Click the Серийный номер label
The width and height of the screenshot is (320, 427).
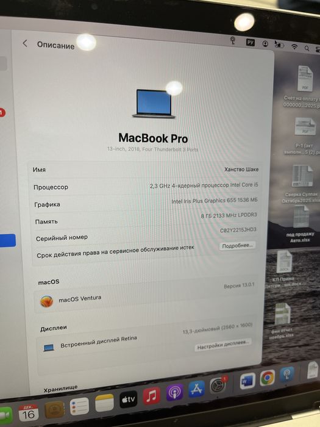click(62, 238)
